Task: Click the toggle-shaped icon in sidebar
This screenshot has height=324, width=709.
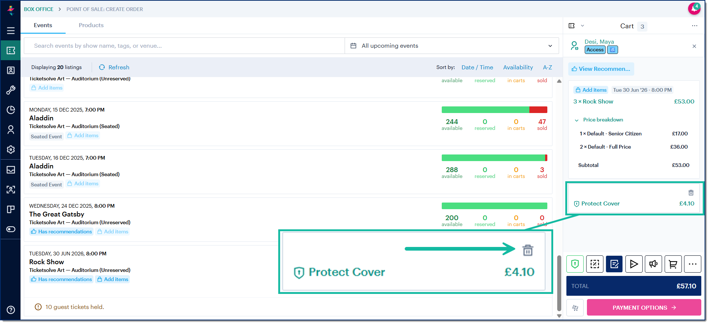Action: 11,229
